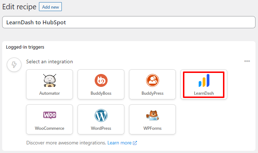This screenshot has width=258, height=153.
Task: Click the Add new button
Action: pos(50,7)
